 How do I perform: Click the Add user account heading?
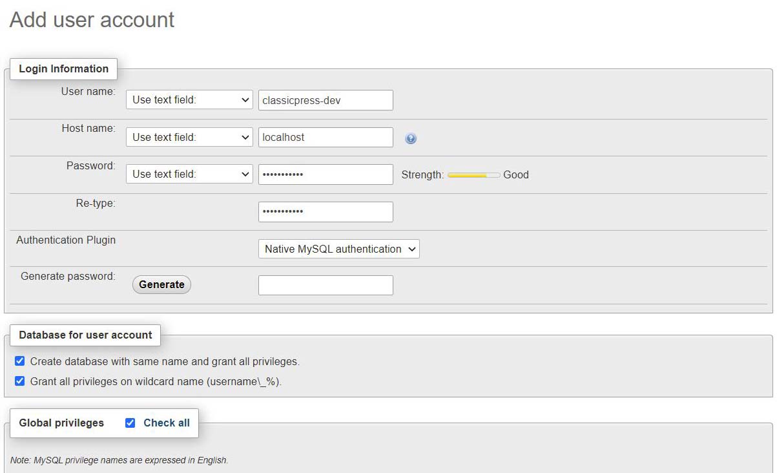coord(92,19)
